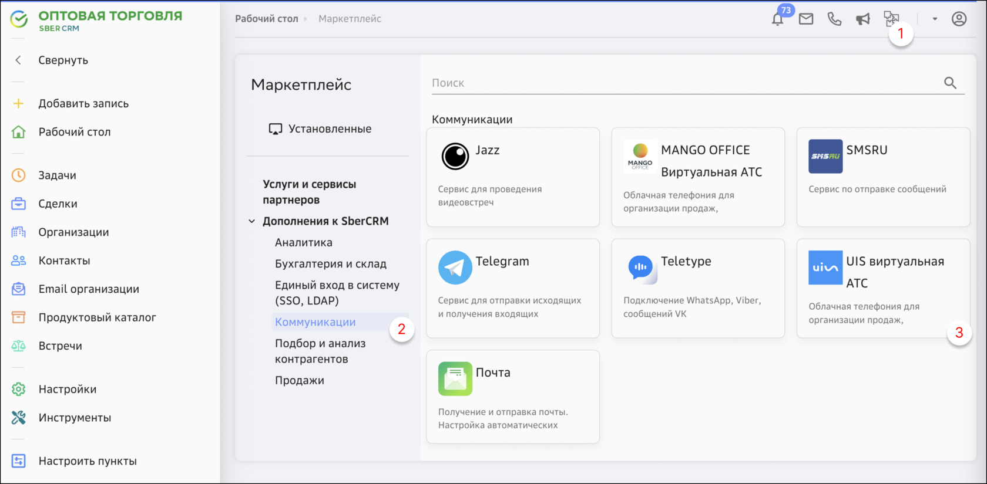The image size is (987, 484).
Task: Open the megaphone announcements icon
Action: [x=862, y=19]
